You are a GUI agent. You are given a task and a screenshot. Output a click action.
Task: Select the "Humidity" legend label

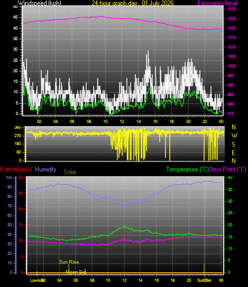[x=45, y=169]
